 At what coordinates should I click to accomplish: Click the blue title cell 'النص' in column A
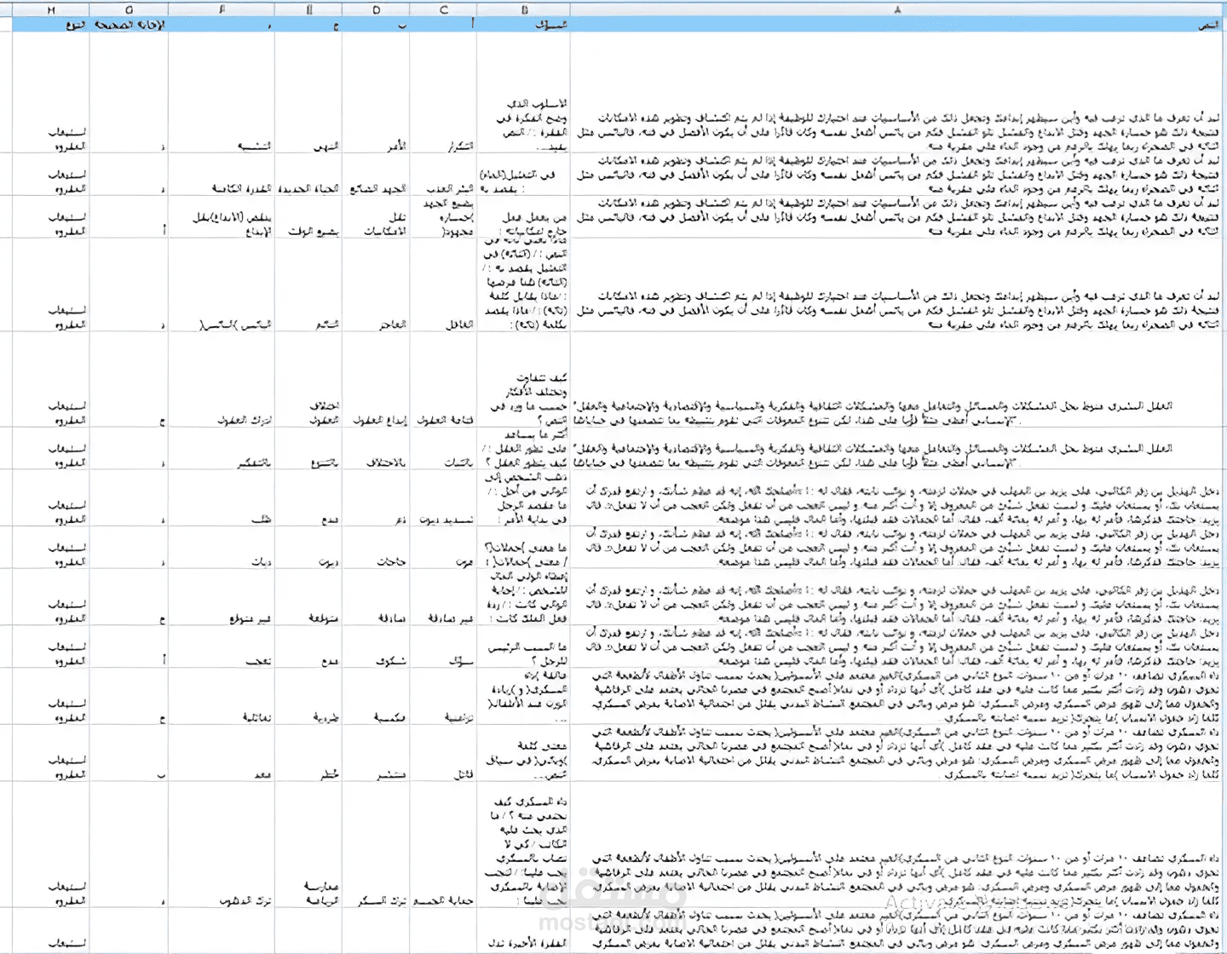click(x=897, y=26)
